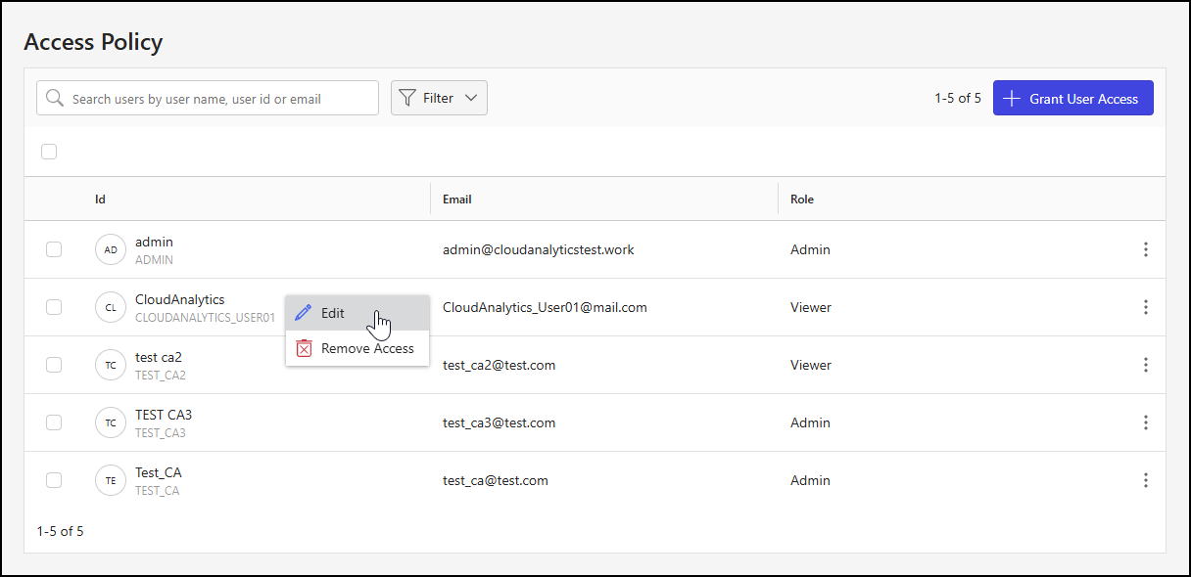The image size is (1191, 577).
Task: Click the CL avatar icon for CloudAnalytics
Action: [110, 307]
